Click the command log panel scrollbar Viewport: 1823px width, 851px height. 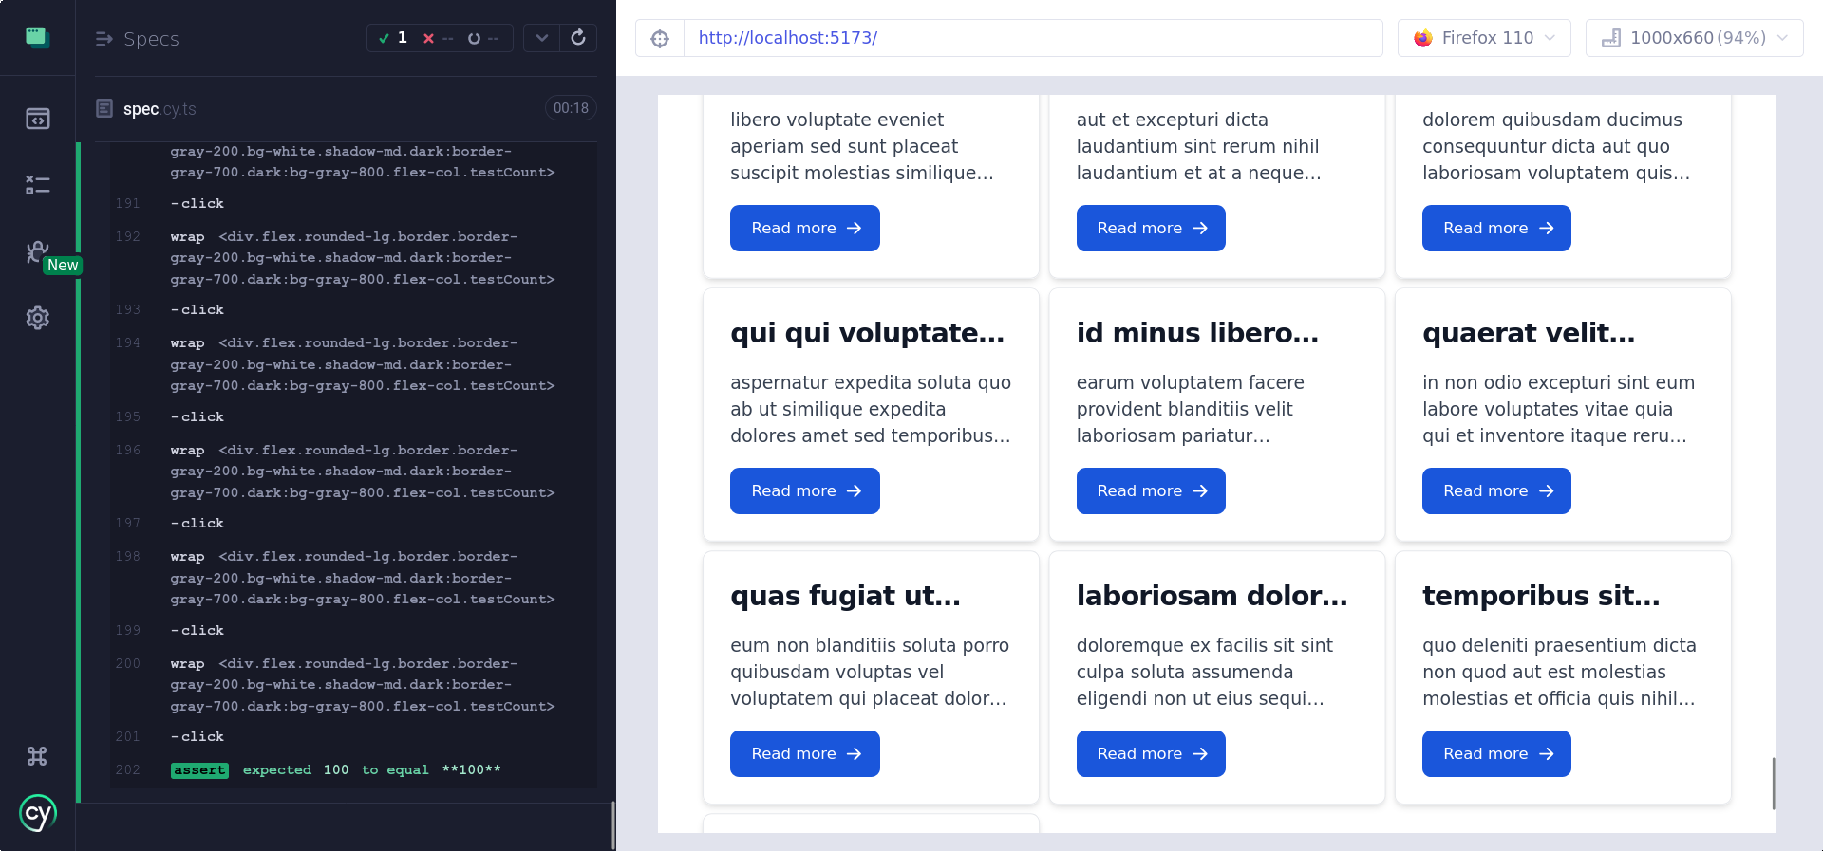(x=612, y=824)
